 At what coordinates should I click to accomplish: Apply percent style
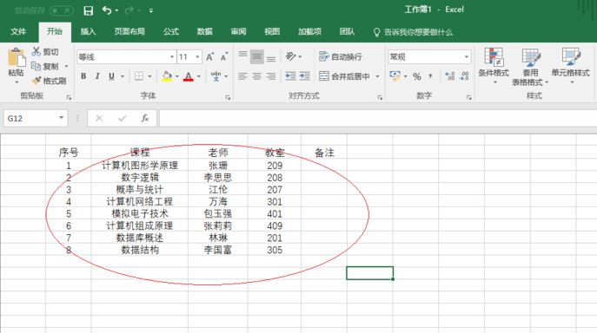coord(417,76)
